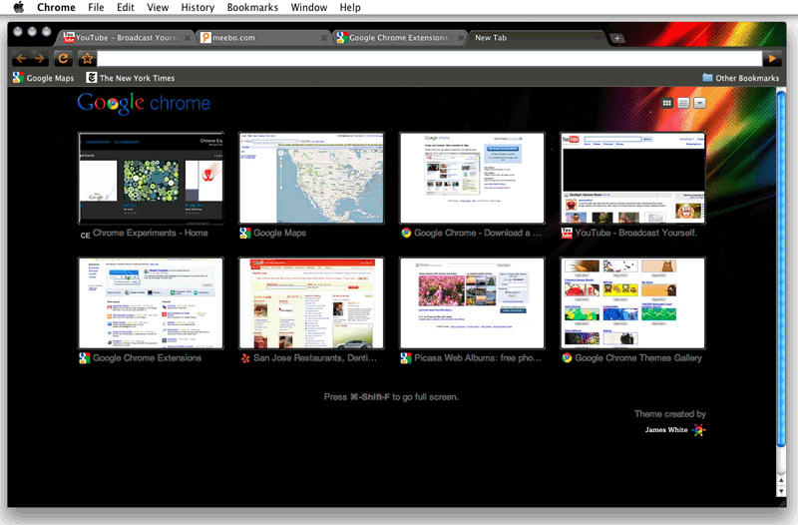Viewport: 798px width, 525px height.
Task: Switch to the YouTube - Broadcast Yourself tab
Action: [x=125, y=38]
